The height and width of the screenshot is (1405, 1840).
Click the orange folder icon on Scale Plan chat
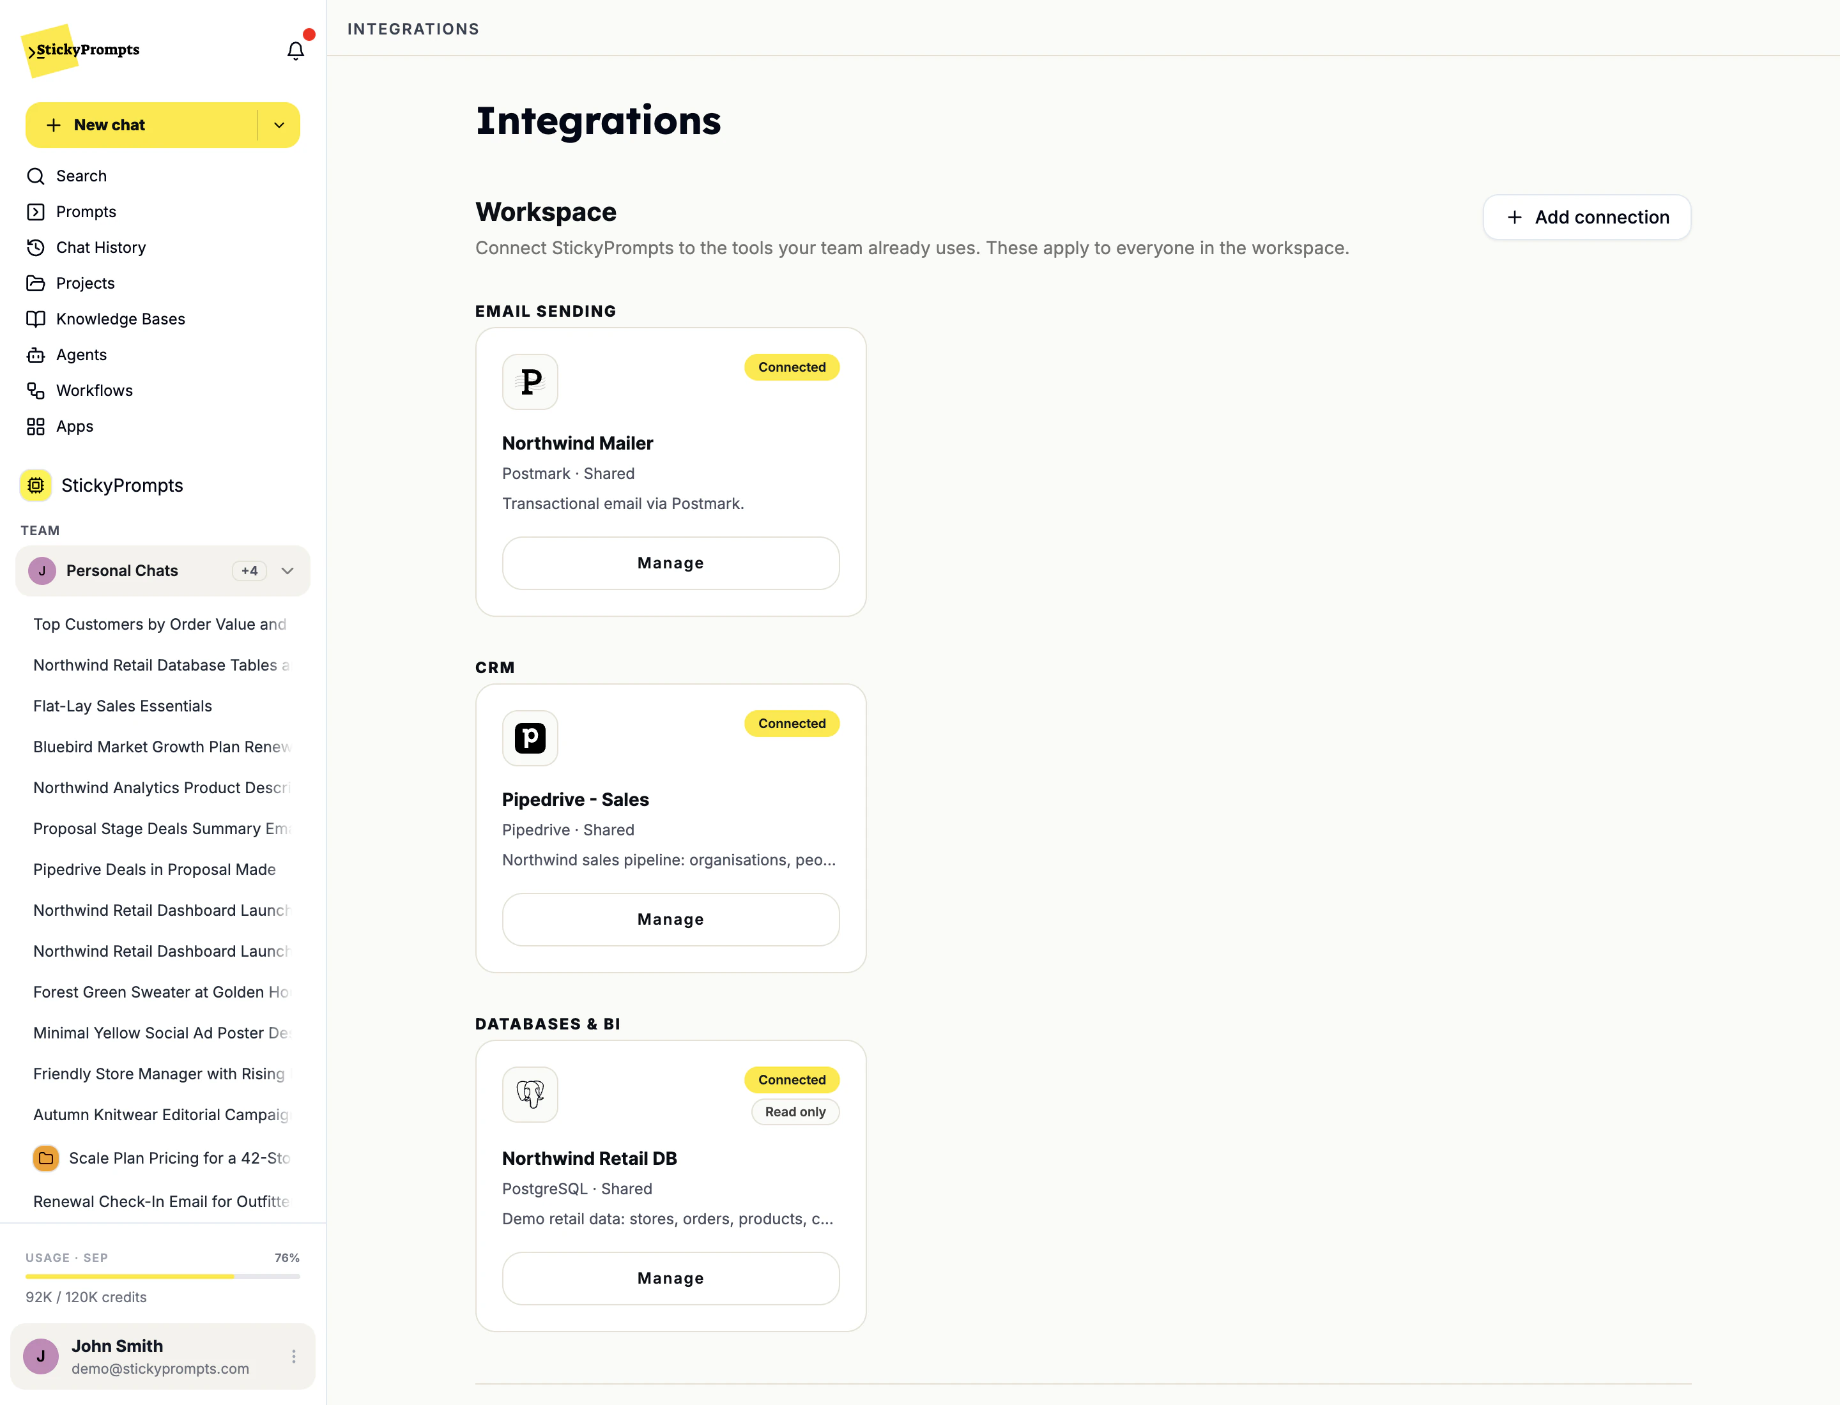click(x=46, y=1158)
